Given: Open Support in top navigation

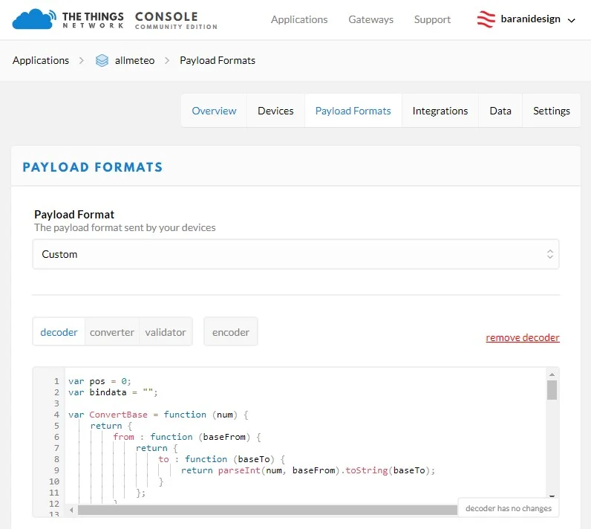Looking at the screenshot, I should [x=432, y=19].
